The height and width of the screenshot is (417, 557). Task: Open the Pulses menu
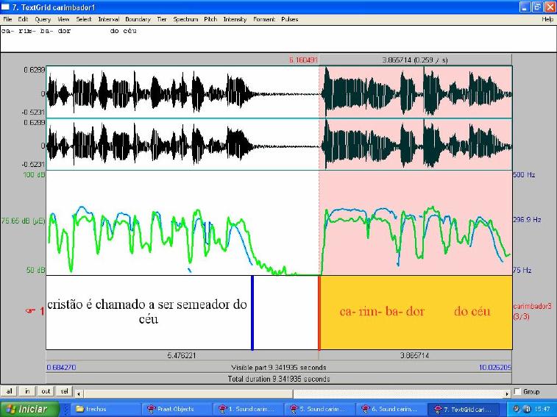coord(289,19)
